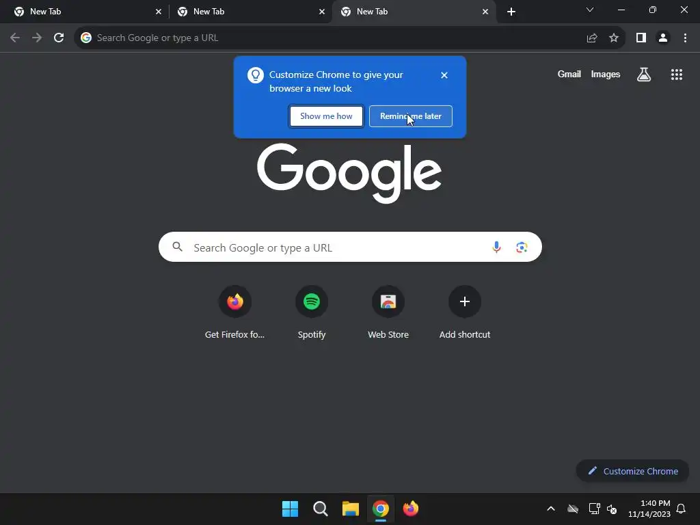Search by image with Google Lens icon
The height and width of the screenshot is (525, 700).
click(x=522, y=247)
